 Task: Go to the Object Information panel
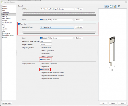[8, 35]
